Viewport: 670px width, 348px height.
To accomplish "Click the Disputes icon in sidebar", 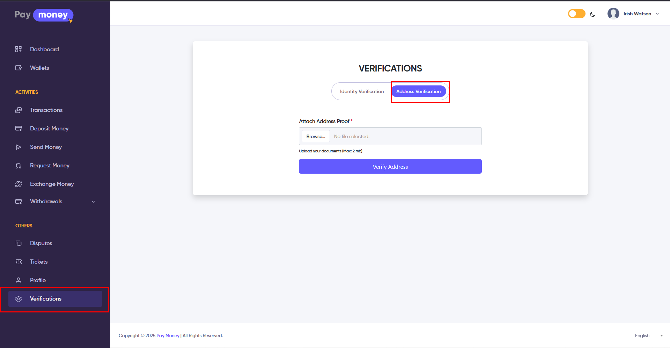I will tap(19, 243).
